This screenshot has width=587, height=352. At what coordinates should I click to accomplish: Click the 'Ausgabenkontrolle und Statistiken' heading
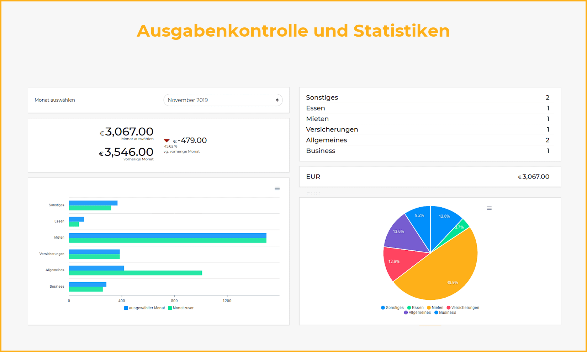click(293, 31)
